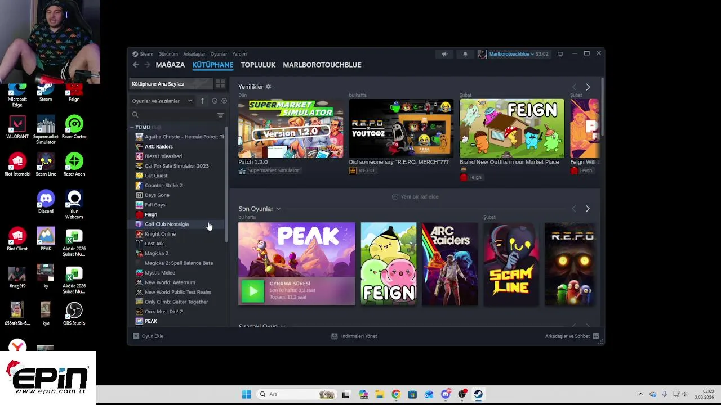Enter Big Picture mode icon

[560, 54]
